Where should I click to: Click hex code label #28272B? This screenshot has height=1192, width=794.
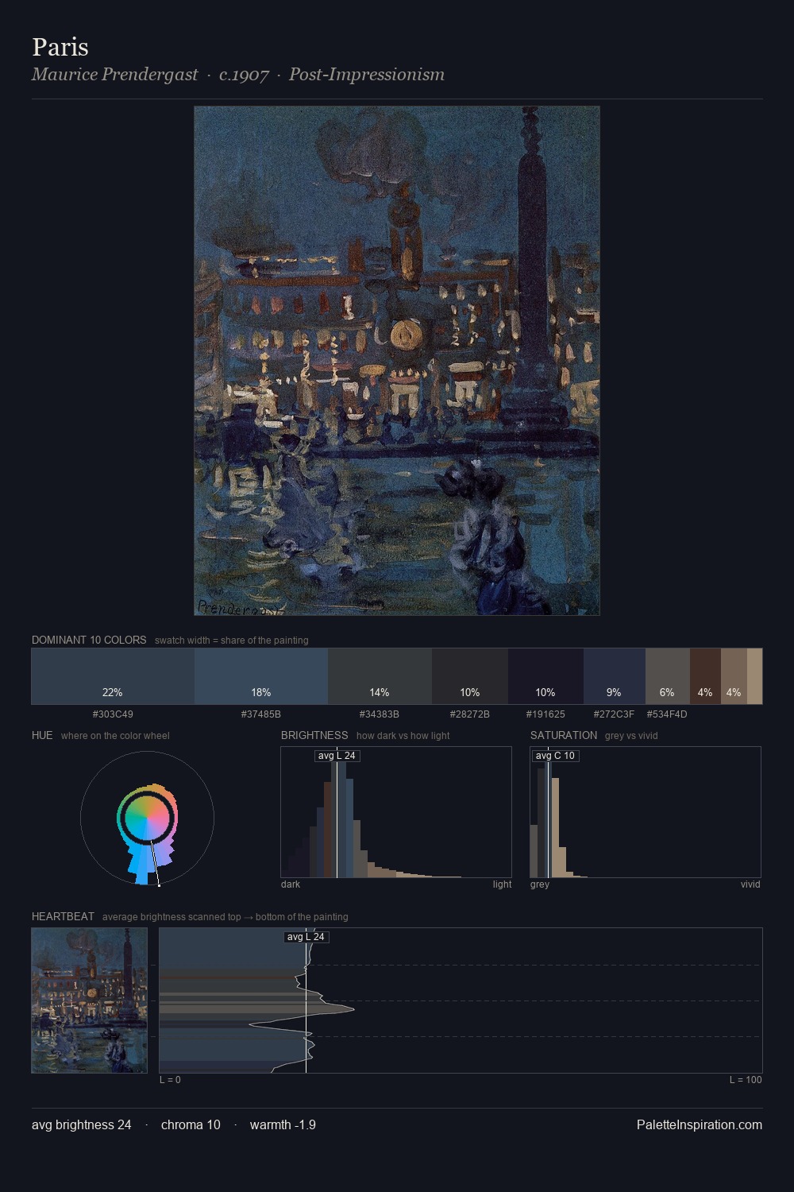click(x=470, y=714)
